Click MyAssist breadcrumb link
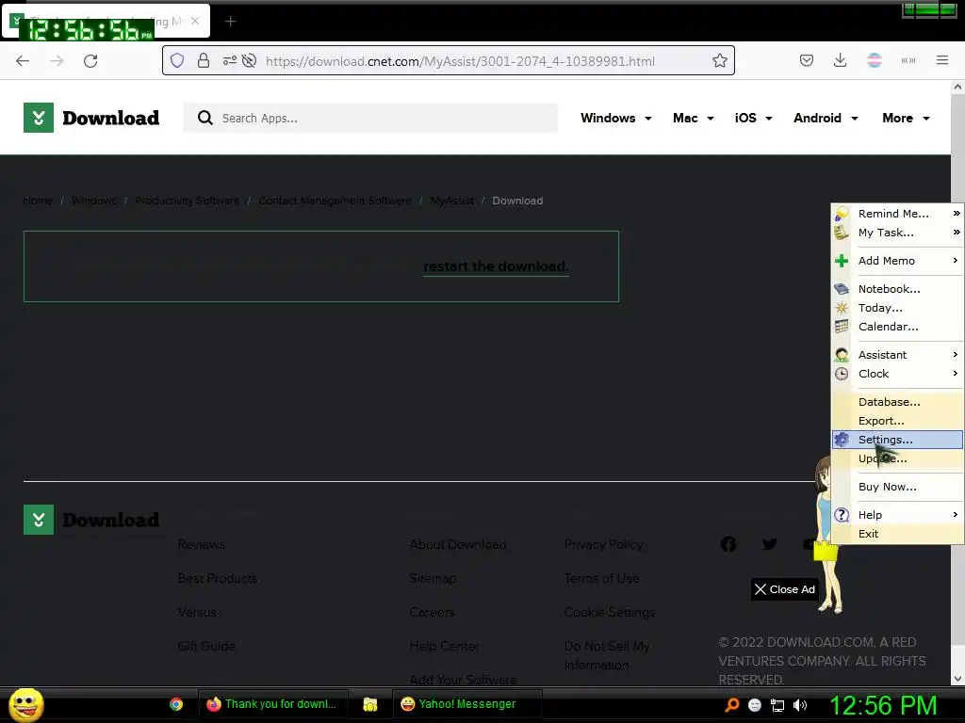This screenshot has width=965, height=723. (x=451, y=201)
